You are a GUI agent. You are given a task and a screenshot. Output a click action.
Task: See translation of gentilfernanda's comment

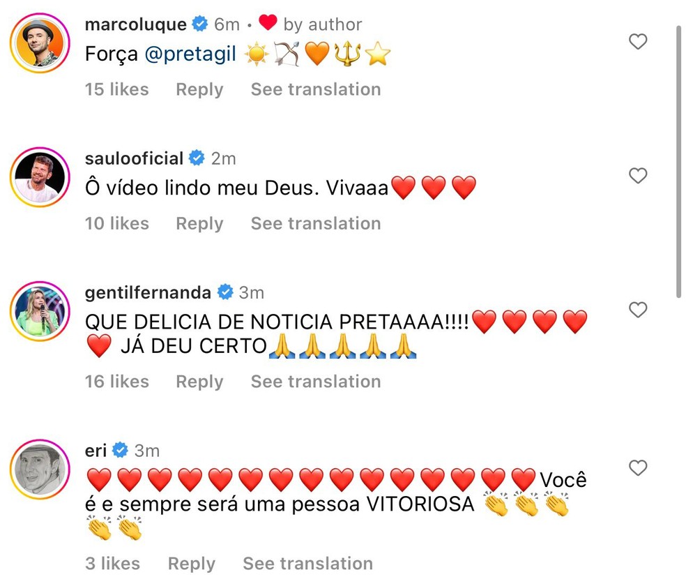315,382
